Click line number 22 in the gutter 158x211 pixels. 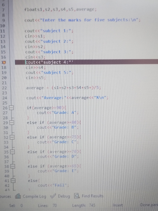click(4, 88)
